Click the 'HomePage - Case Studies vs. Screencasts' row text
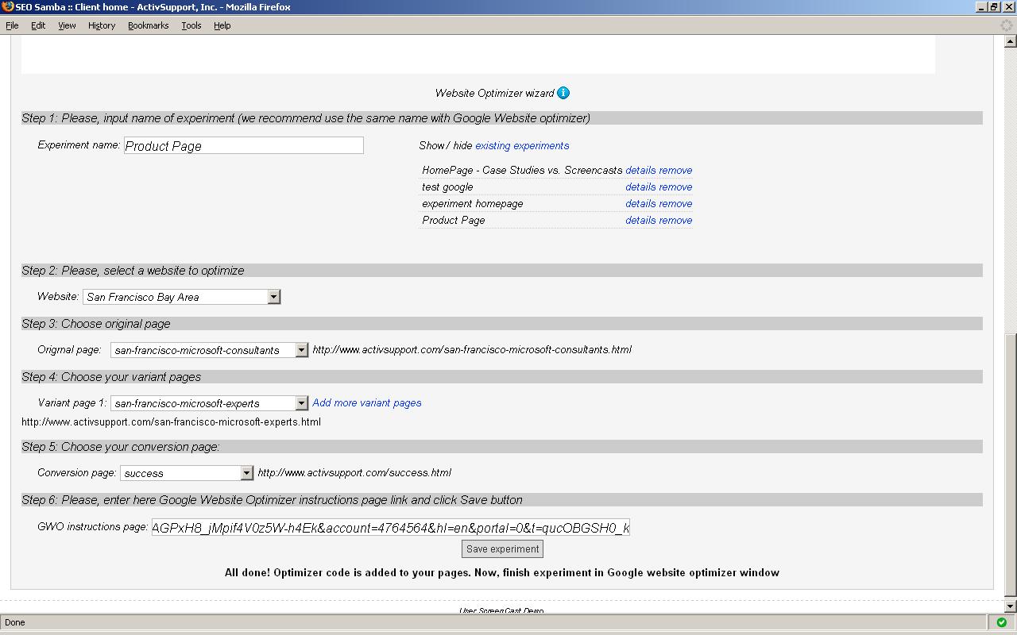This screenshot has width=1017, height=635. pos(522,171)
